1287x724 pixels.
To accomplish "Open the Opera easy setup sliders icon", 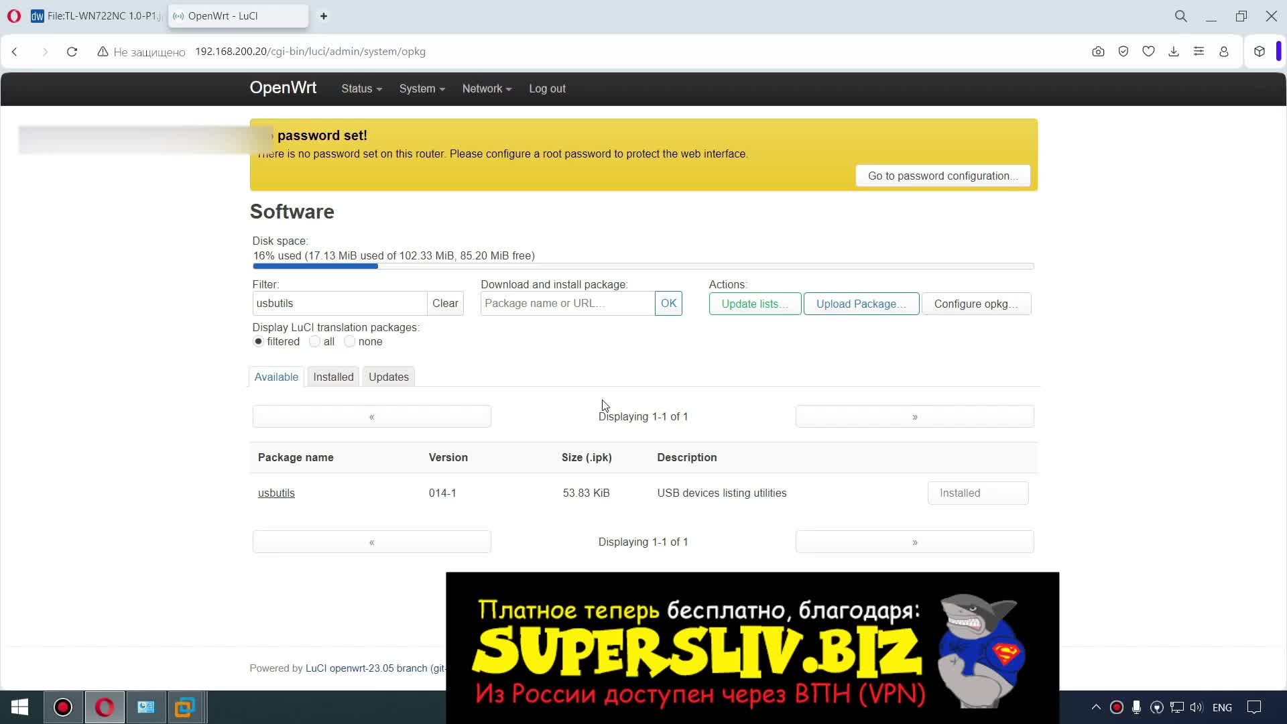I will click(x=1199, y=52).
